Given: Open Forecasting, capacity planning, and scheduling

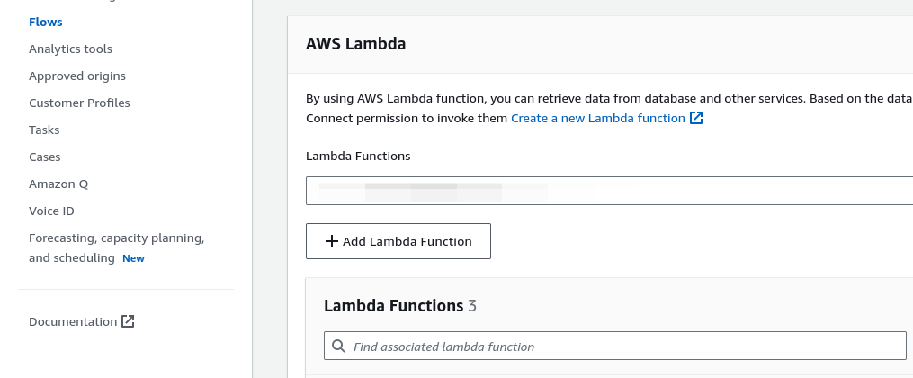Looking at the screenshot, I should (116, 238).
